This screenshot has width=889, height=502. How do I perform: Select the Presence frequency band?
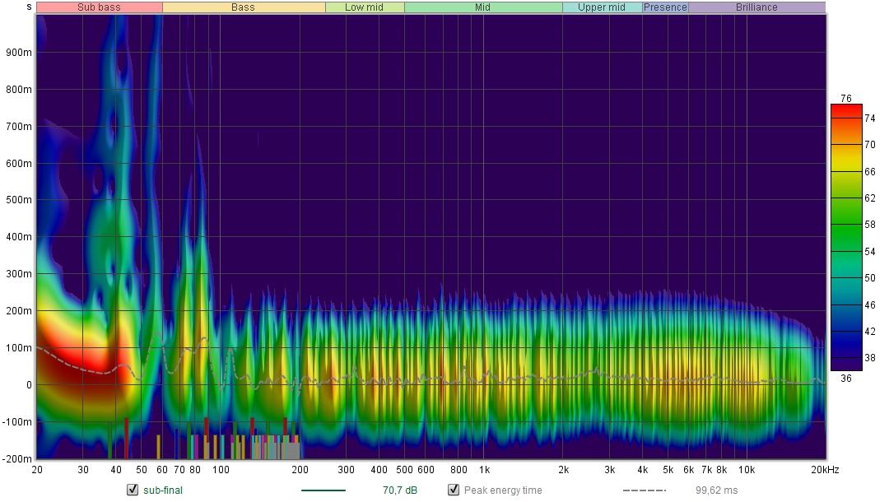click(x=665, y=7)
